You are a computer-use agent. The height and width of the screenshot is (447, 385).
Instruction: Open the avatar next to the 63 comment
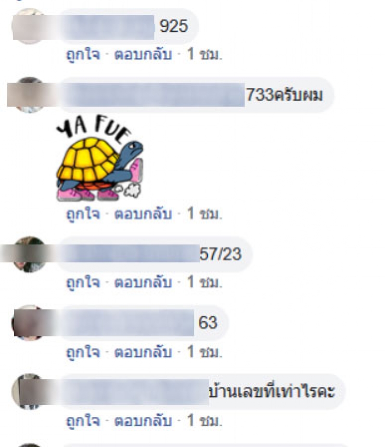tap(28, 323)
